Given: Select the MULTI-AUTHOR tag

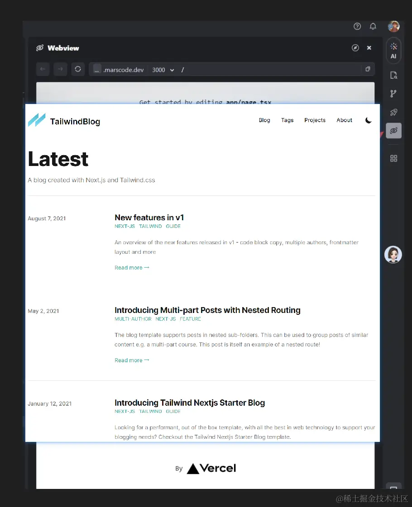Looking at the screenshot, I should (133, 319).
